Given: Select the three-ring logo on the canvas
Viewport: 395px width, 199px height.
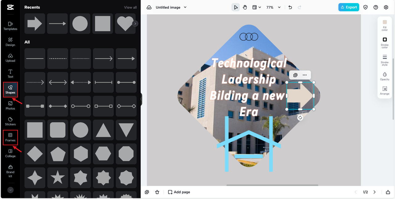Looking at the screenshot, I should click(249, 37).
